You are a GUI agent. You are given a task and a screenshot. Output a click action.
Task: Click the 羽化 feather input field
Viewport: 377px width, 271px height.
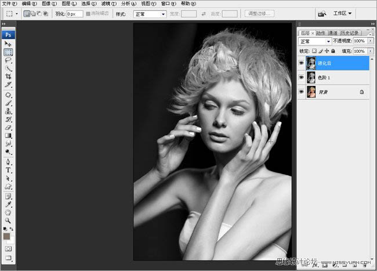coord(74,13)
